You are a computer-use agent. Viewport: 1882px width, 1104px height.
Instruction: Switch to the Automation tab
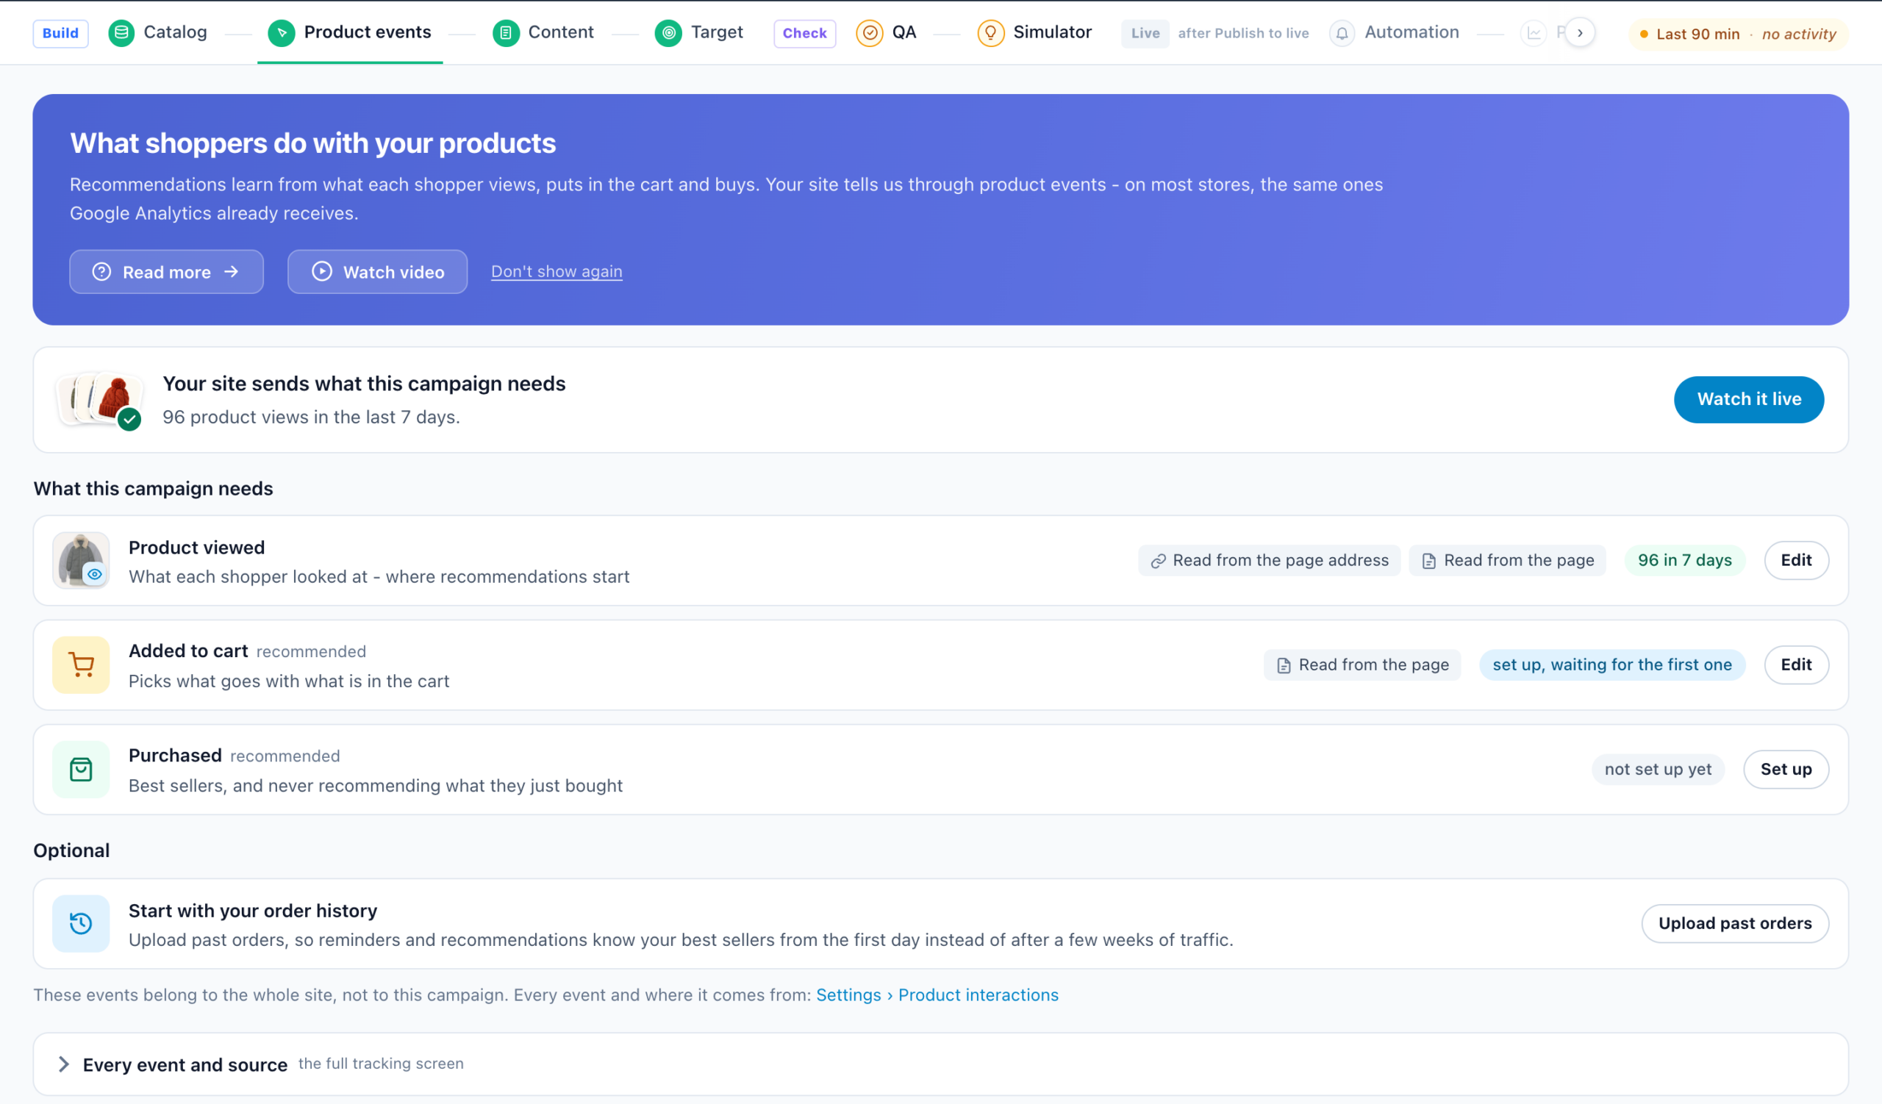(x=1411, y=32)
